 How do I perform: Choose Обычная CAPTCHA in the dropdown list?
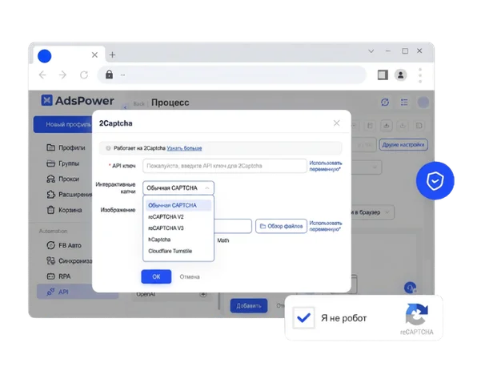pyautogui.click(x=178, y=205)
